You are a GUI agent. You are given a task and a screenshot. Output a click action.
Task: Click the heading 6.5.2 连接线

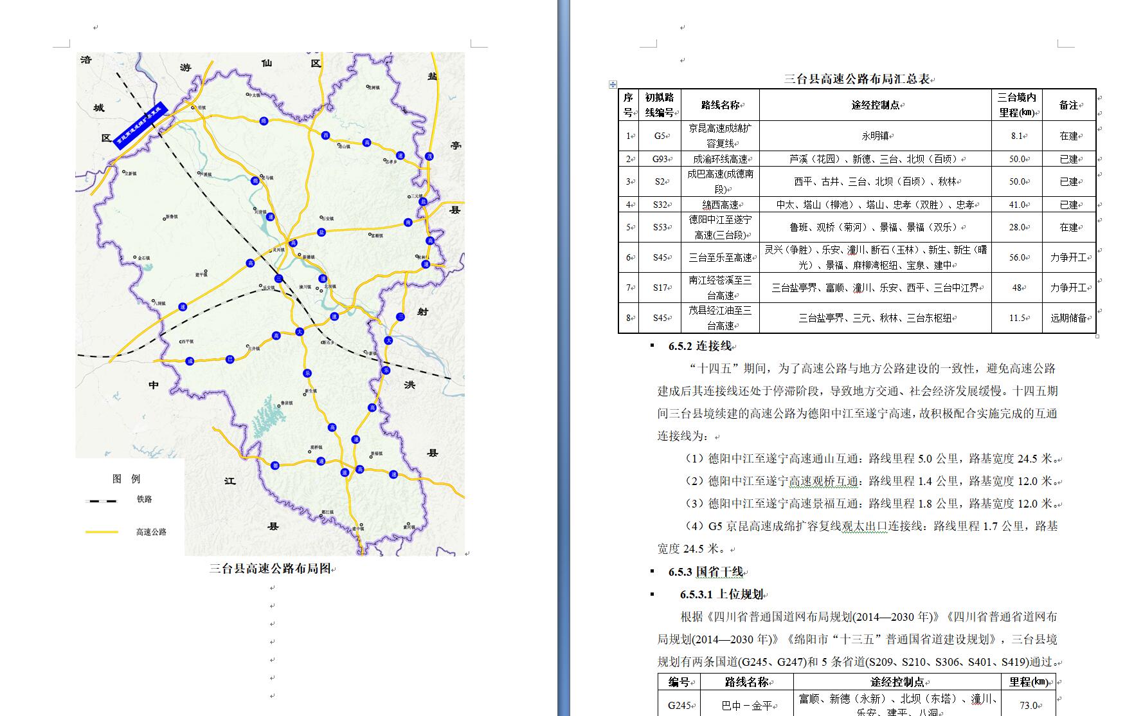(700, 346)
